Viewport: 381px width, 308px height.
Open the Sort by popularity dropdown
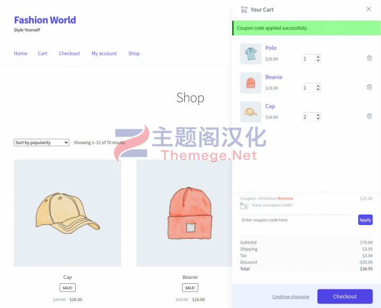coord(42,143)
